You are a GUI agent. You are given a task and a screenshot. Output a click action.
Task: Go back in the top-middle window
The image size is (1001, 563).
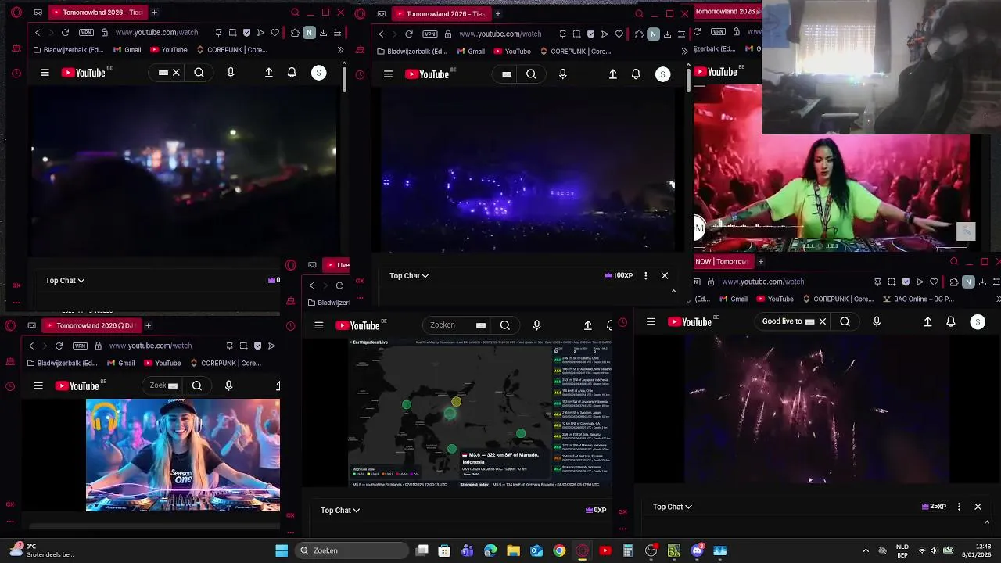coord(381,34)
